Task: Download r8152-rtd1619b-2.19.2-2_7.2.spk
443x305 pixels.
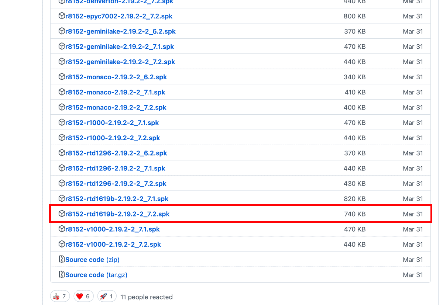Action: click(x=117, y=214)
